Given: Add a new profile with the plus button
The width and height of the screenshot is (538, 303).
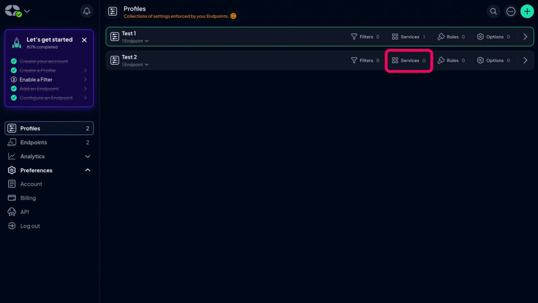Looking at the screenshot, I should pyautogui.click(x=527, y=11).
